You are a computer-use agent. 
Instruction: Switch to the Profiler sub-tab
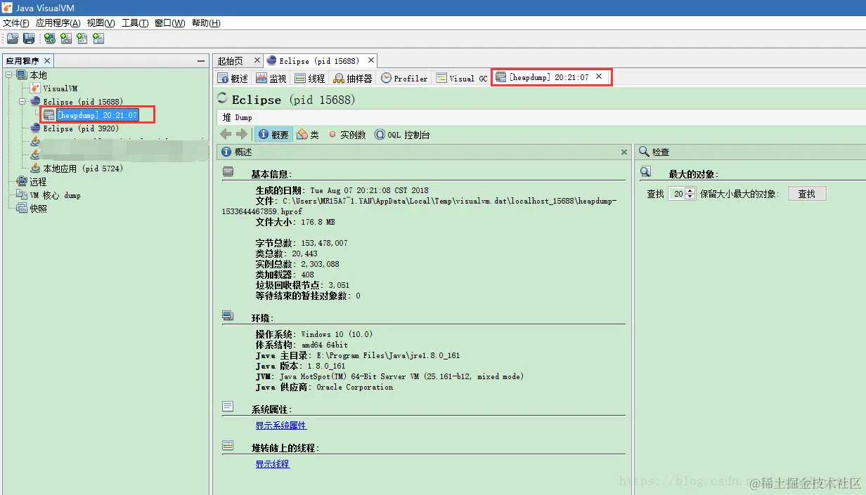pyautogui.click(x=404, y=79)
